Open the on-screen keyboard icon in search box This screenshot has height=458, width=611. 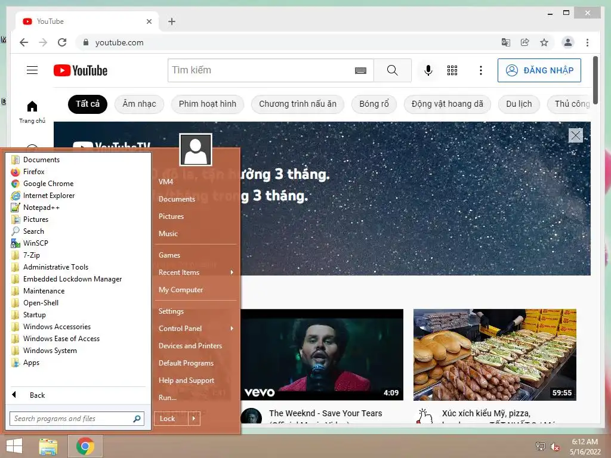(x=360, y=70)
